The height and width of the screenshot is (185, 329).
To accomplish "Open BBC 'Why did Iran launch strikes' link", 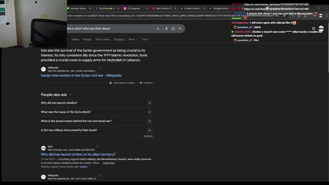I will [78, 154].
